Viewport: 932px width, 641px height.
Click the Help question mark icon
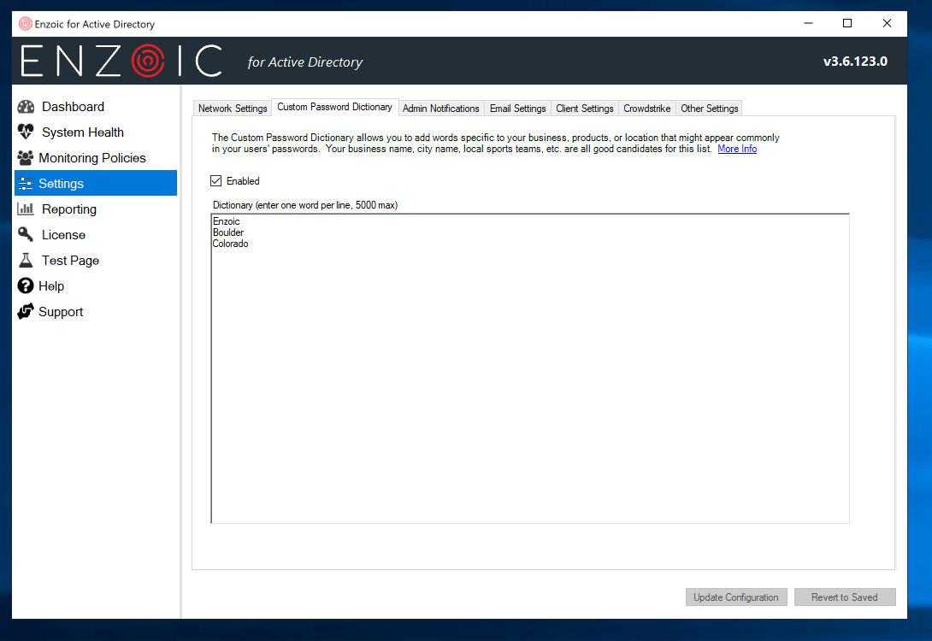tap(26, 286)
